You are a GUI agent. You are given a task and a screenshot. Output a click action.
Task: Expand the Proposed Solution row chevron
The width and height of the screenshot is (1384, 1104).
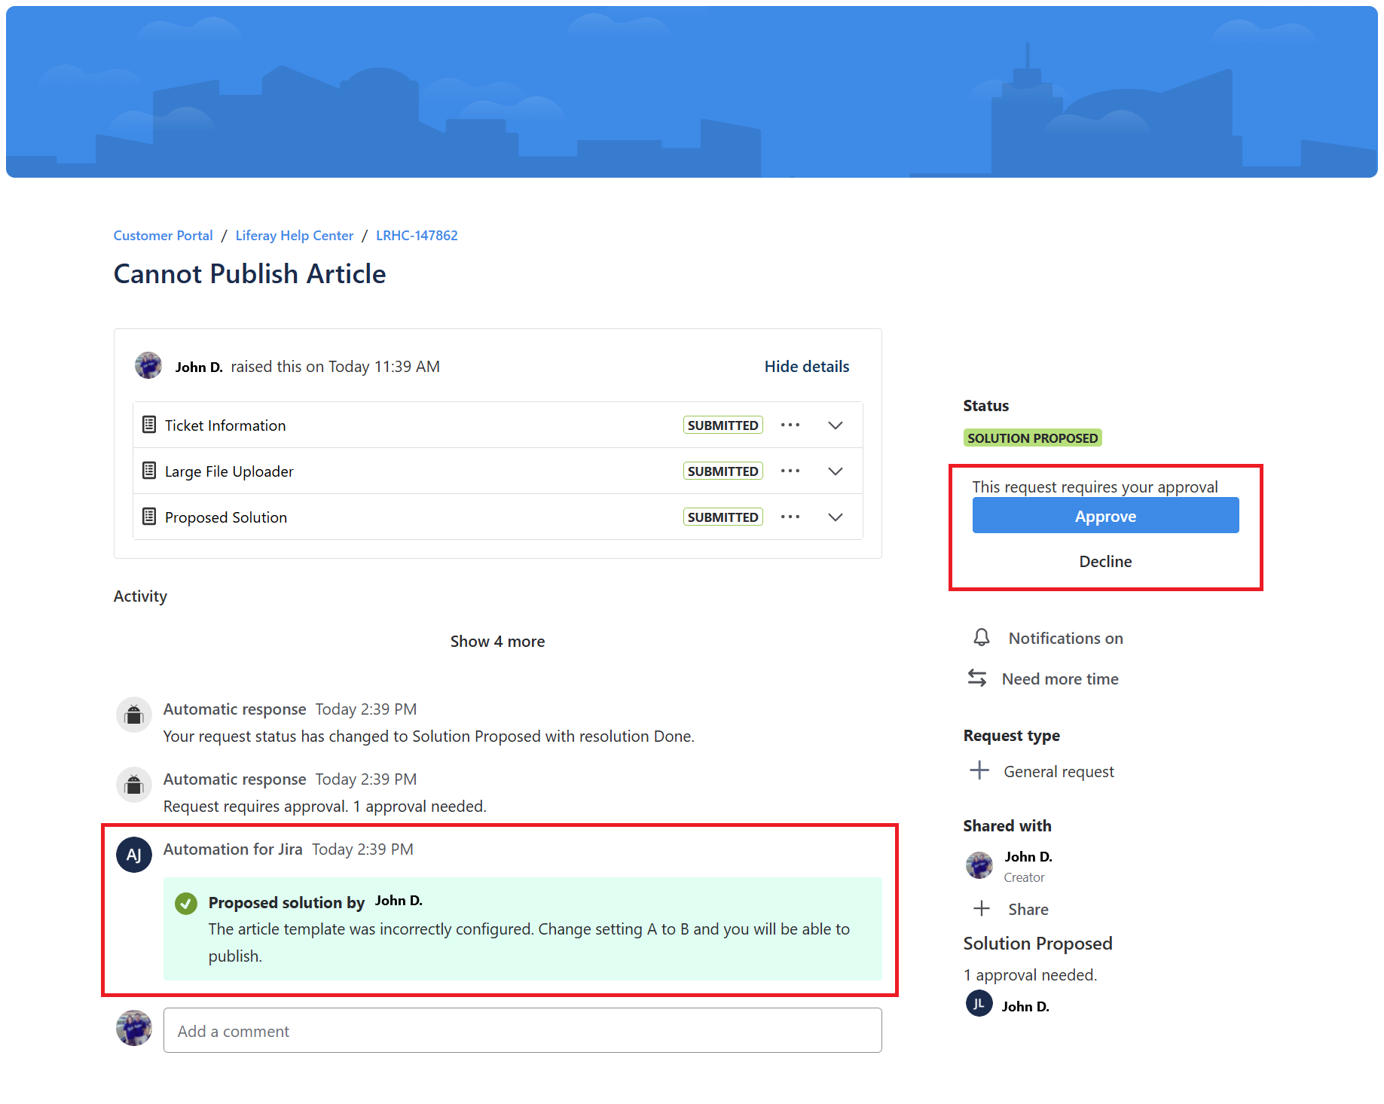[x=835, y=517]
